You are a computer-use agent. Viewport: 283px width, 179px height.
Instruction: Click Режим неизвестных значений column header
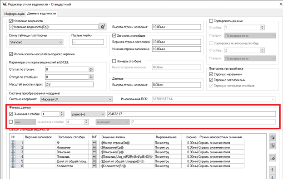point(221,137)
